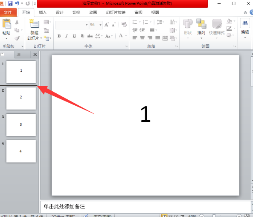Viewport: 253px width, 217px height.
Task: Click the Arrange icon
Action: pos(201,24)
